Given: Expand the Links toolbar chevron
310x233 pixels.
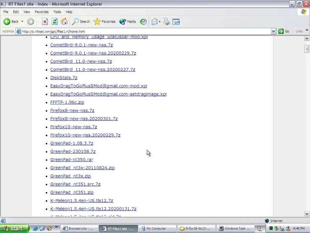Looking at the screenshot, I should pos(307,30).
